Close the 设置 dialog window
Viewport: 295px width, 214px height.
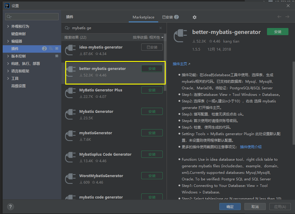[x=288, y=6]
